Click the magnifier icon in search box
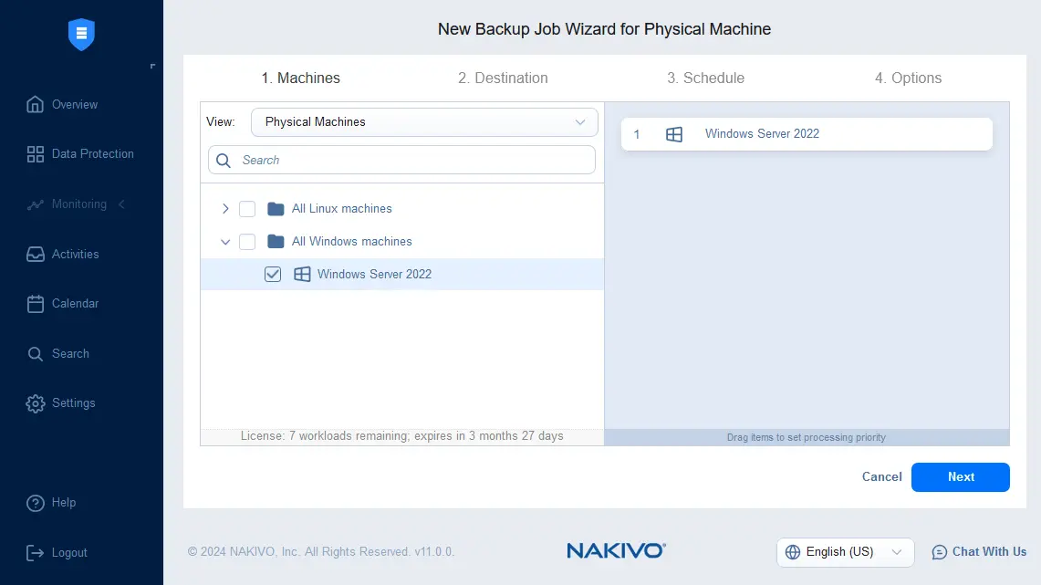1041x585 pixels. click(224, 161)
